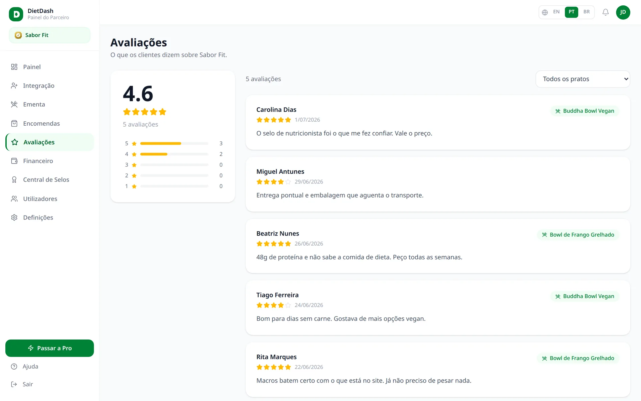Click the Avaliações page heading

[x=139, y=42]
